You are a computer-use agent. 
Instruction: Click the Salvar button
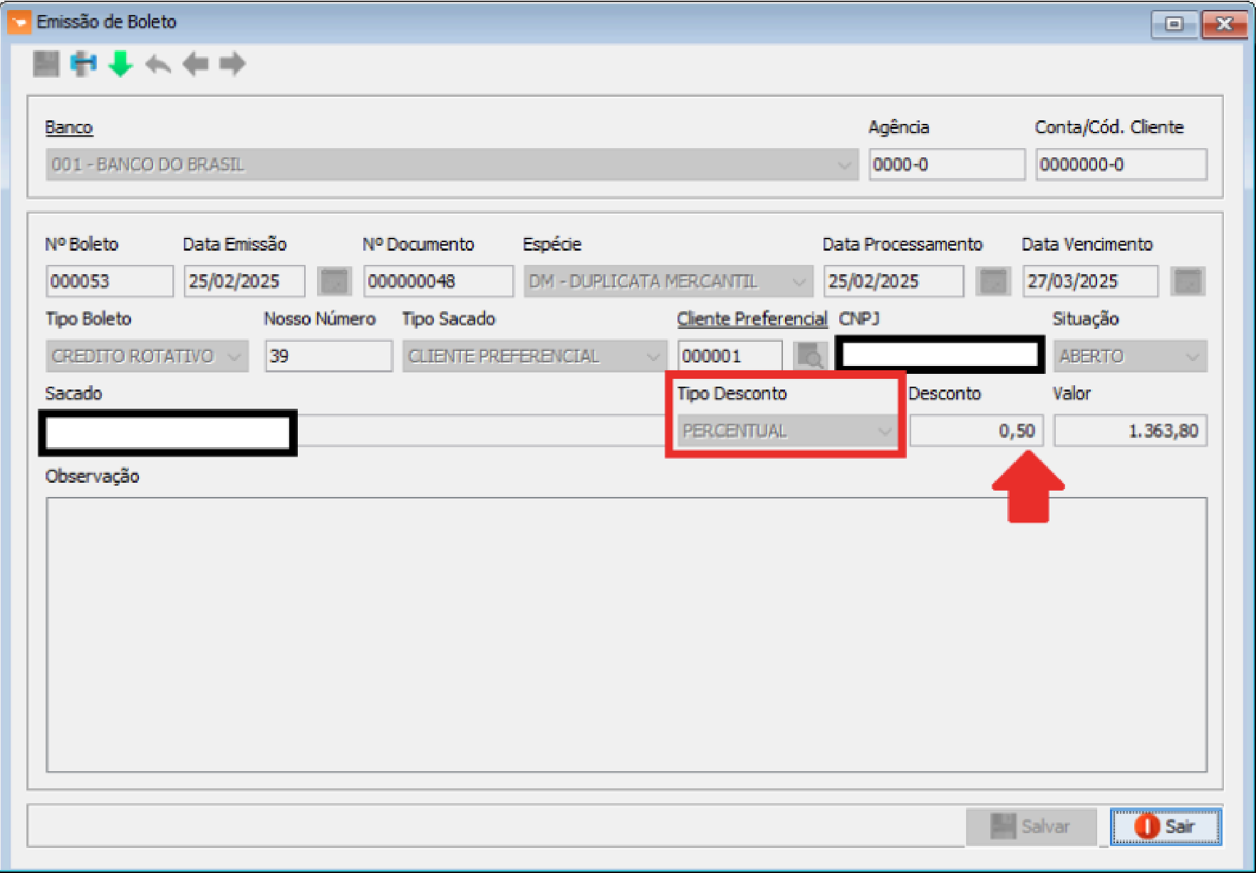(1031, 827)
